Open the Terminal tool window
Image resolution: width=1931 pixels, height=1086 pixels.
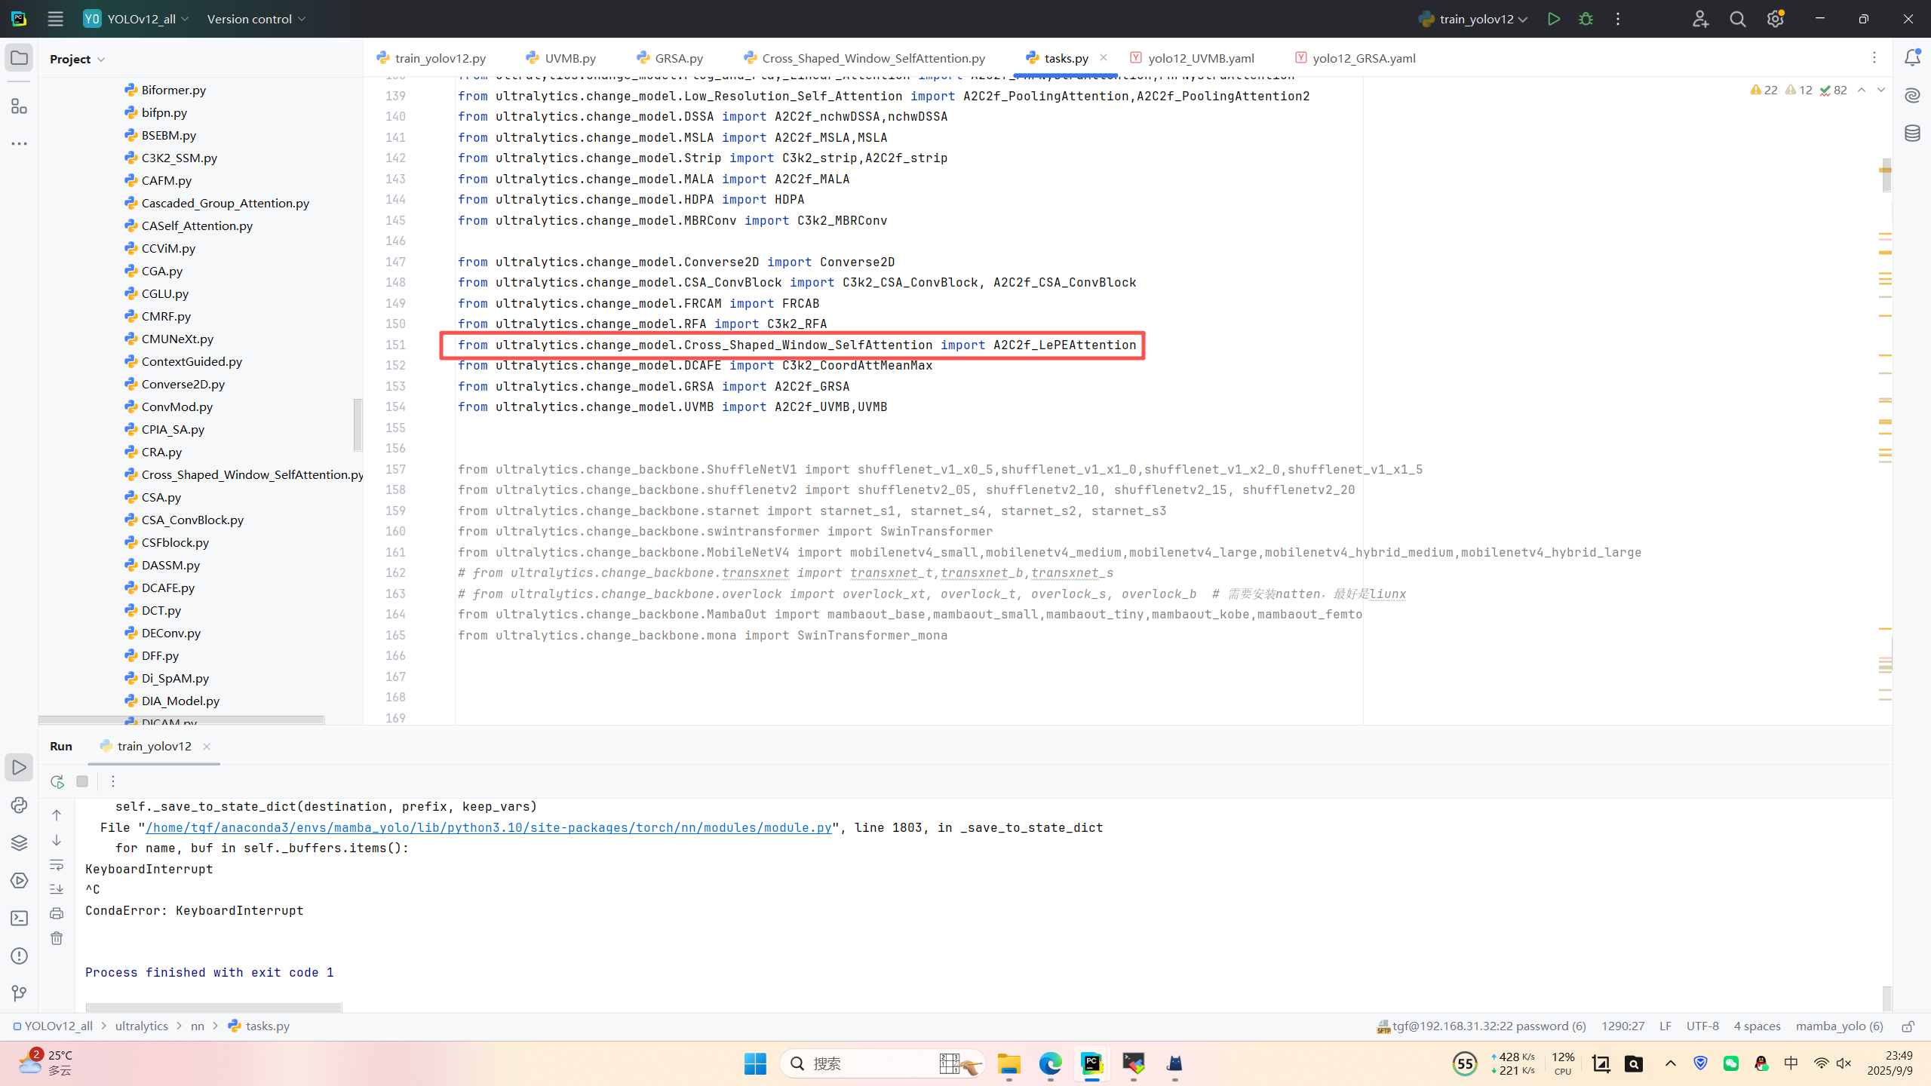coord(19,918)
